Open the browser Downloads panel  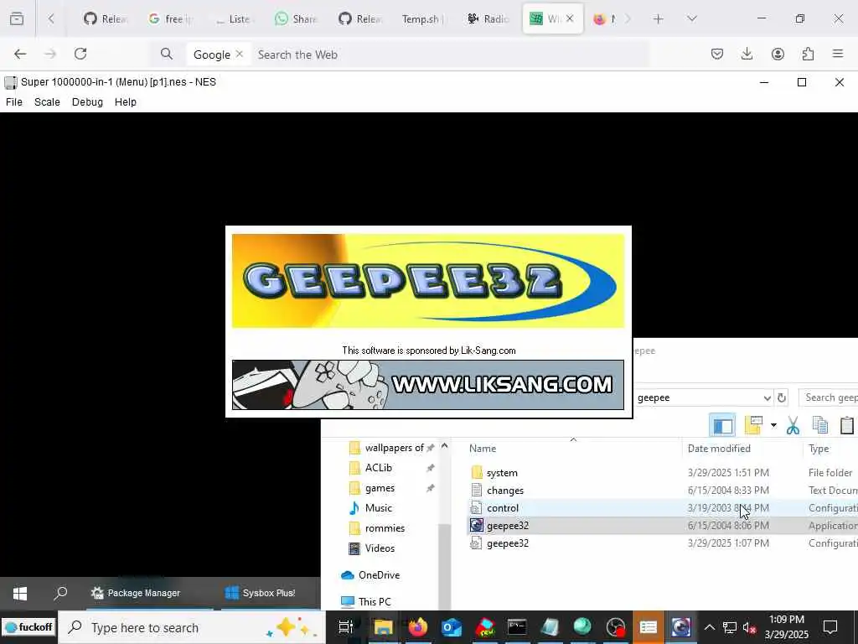(x=747, y=54)
